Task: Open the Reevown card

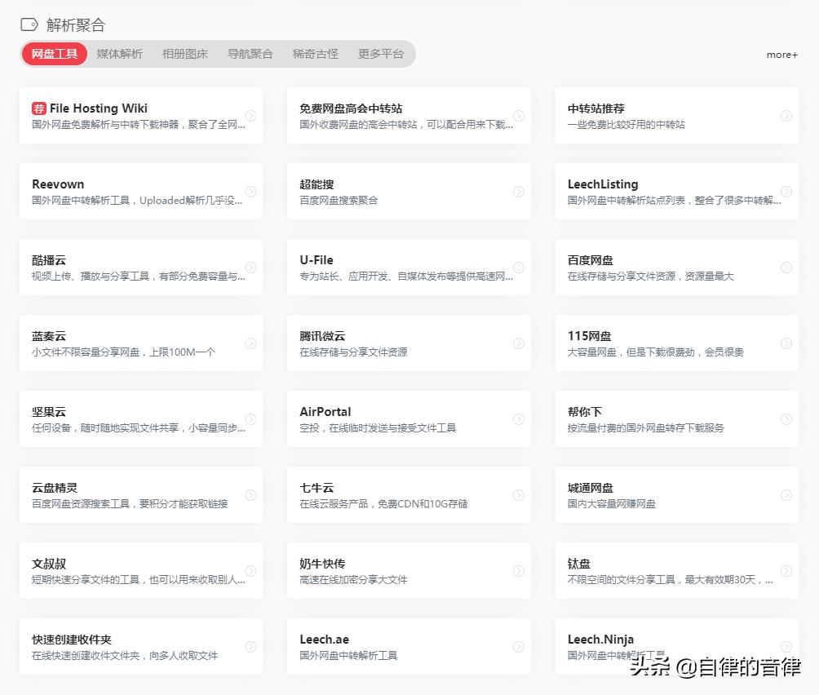Action: click(141, 191)
